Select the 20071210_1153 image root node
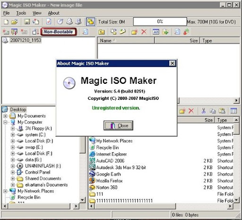 [26, 41]
